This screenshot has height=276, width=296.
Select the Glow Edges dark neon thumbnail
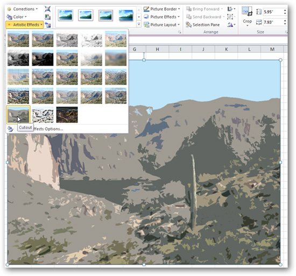67,115
